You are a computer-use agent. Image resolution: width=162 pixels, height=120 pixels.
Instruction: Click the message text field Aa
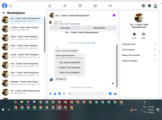[x=88, y=94]
